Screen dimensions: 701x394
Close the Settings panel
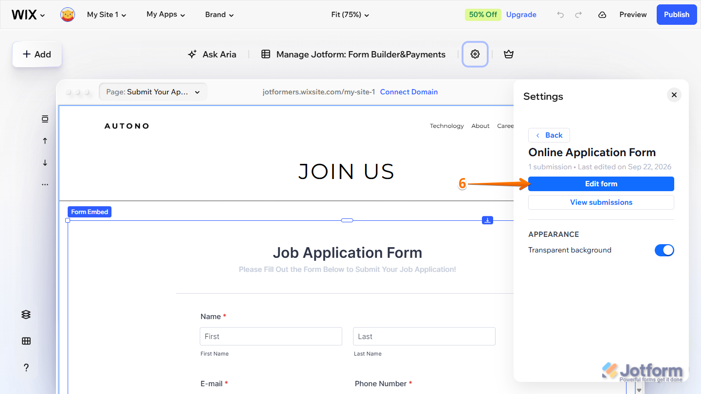(x=674, y=95)
